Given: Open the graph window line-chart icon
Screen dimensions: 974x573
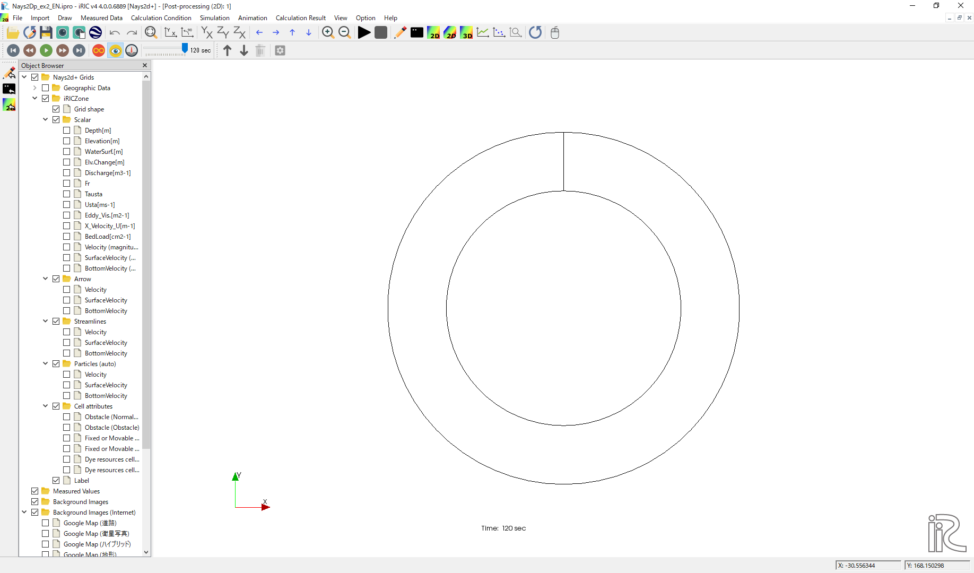Looking at the screenshot, I should (483, 32).
